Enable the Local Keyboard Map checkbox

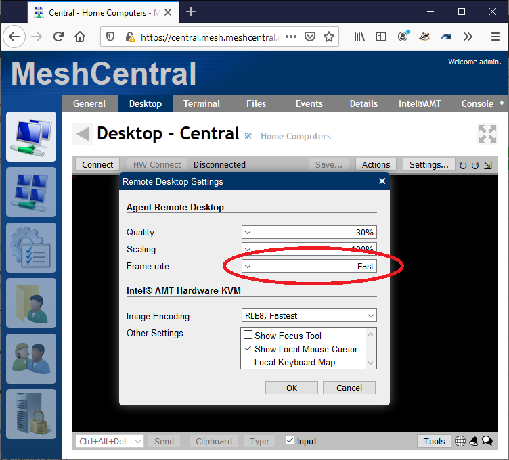click(x=248, y=361)
